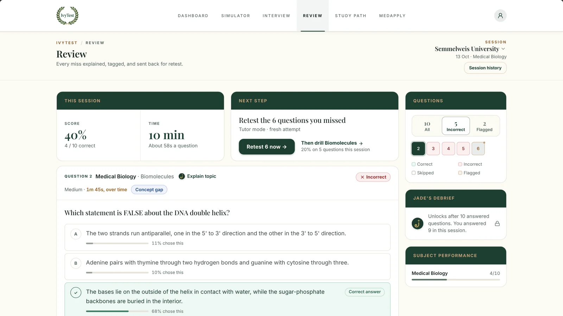
Task: Click the lock icon in Jade's Debrief
Action: coord(497,223)
